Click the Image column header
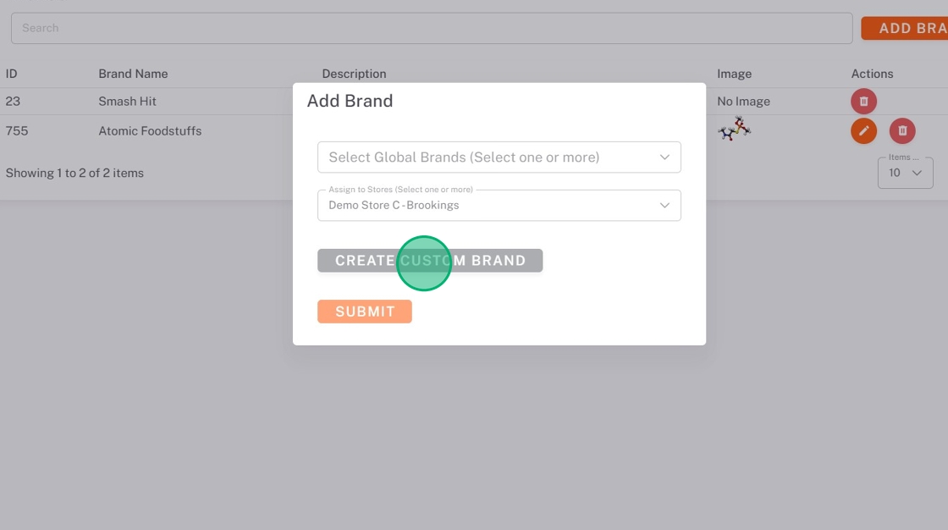948x530 pixels. coord(734,74)
